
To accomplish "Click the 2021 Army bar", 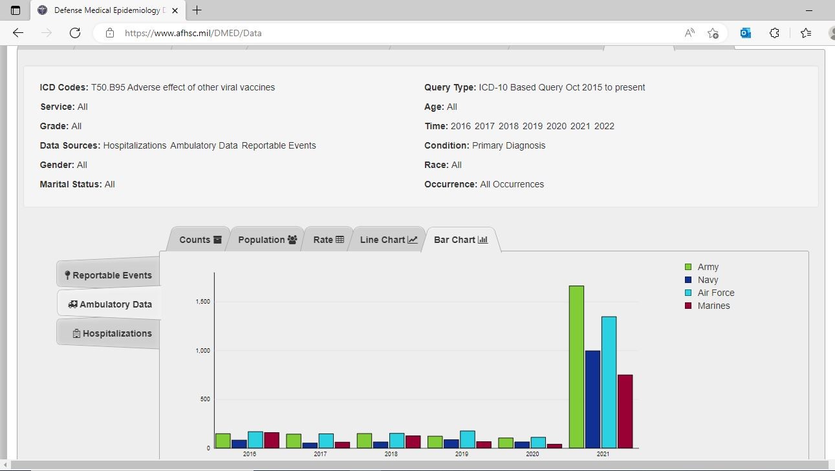I will coord(576,366).
